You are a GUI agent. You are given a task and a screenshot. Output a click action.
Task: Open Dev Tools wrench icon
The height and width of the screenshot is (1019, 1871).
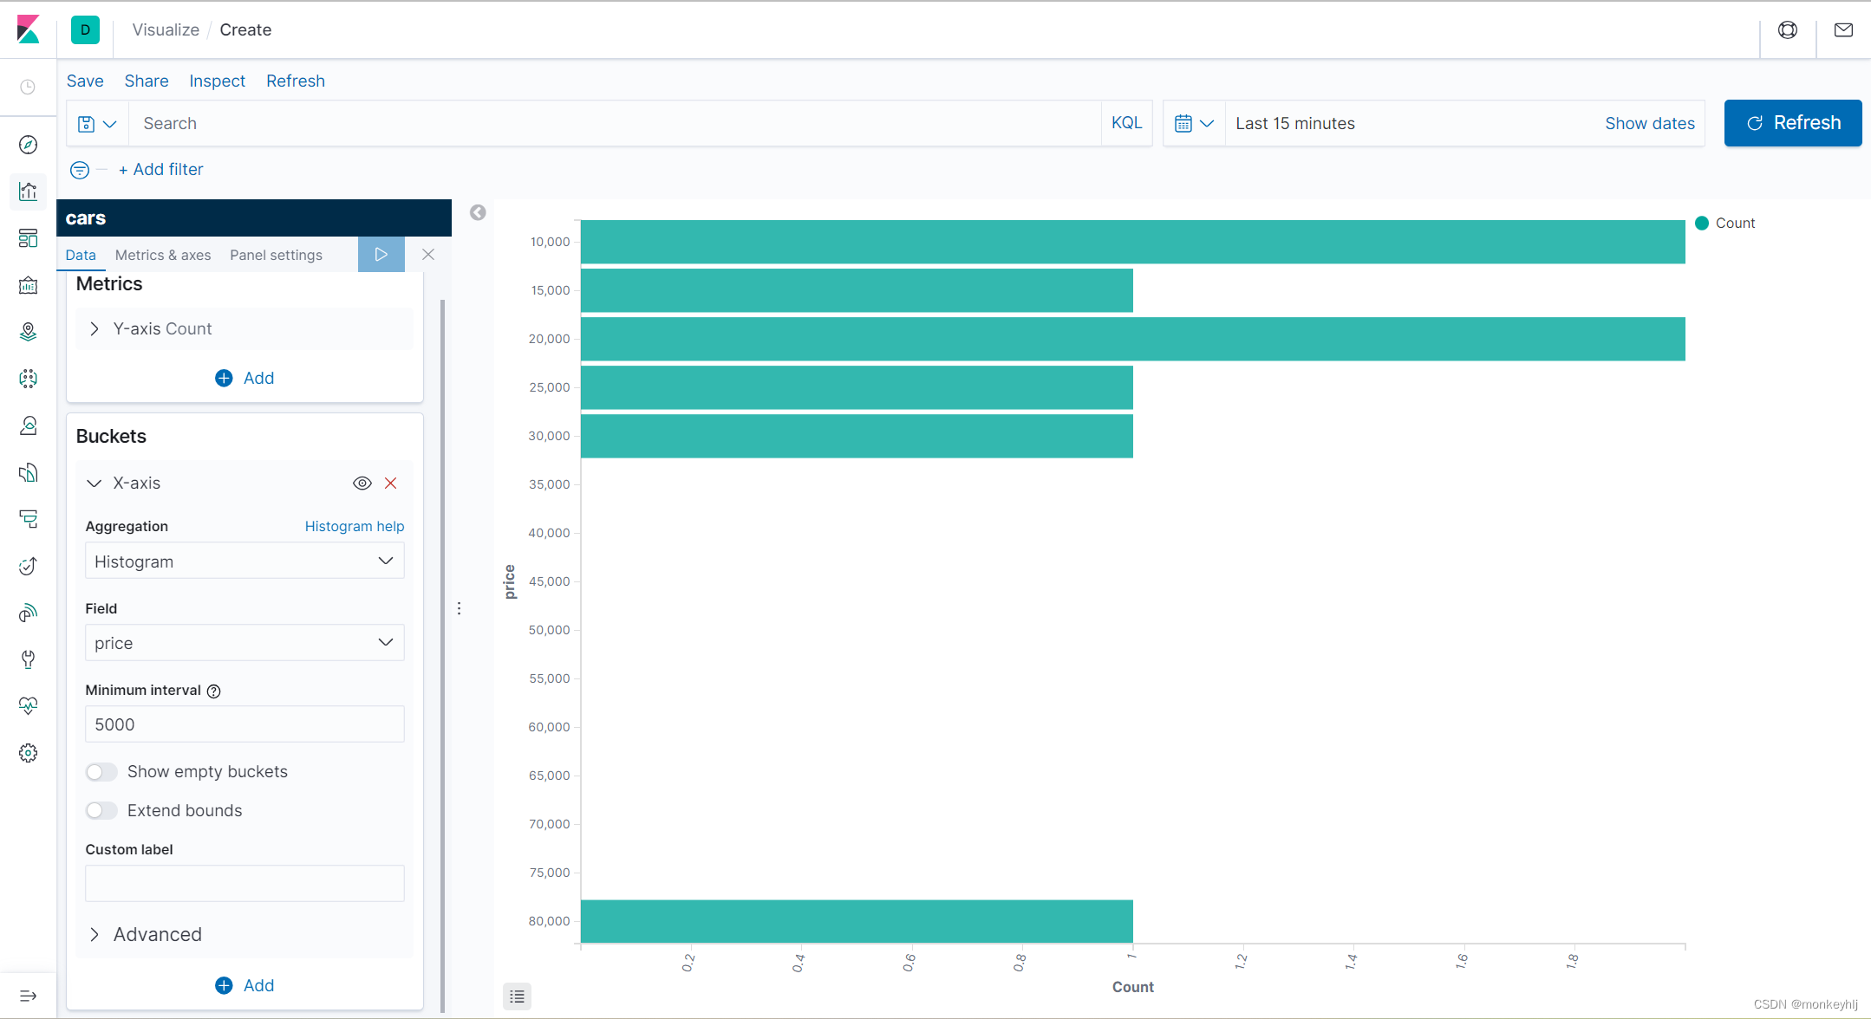(28, 659)
